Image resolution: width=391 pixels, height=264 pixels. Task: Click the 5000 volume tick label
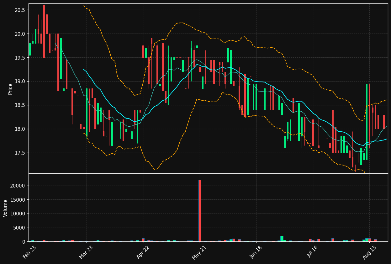click(20, 228)
